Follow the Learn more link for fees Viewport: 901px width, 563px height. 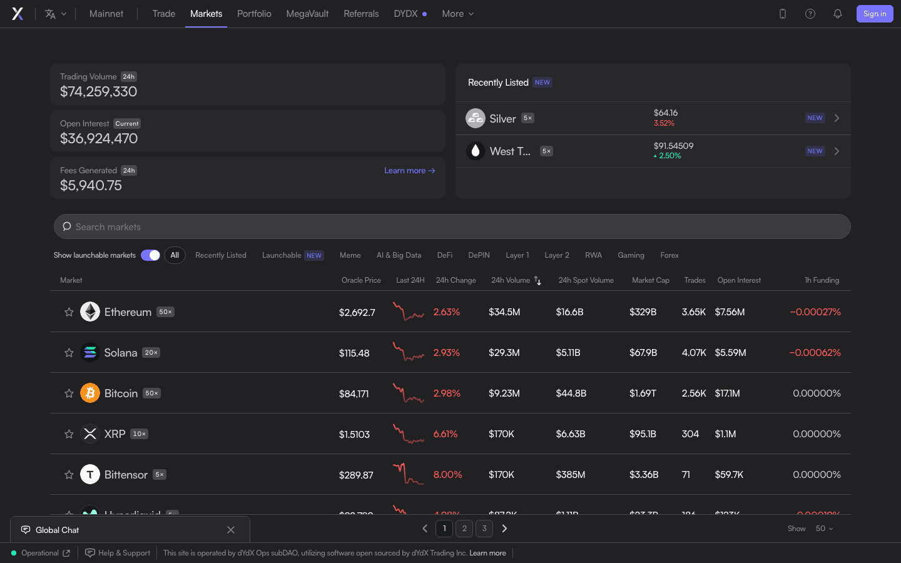pyautogui.click(x=410, y=170)
